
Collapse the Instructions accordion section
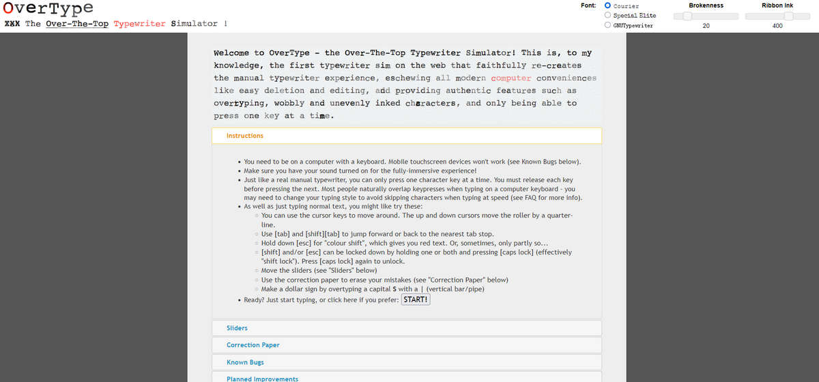click(407, 136)
